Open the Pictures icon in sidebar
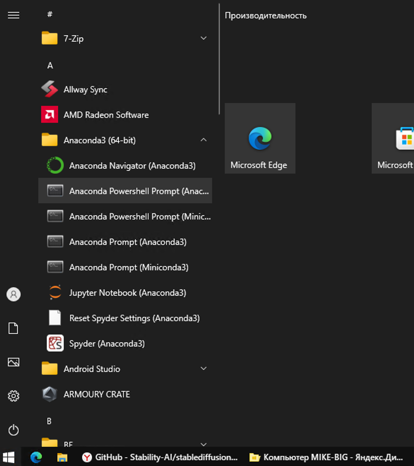This screenshot has height=466, width=414. [x=13, y=362]
